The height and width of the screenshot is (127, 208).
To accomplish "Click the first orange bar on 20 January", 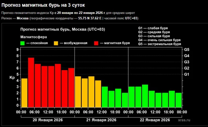I will (24, 93).
